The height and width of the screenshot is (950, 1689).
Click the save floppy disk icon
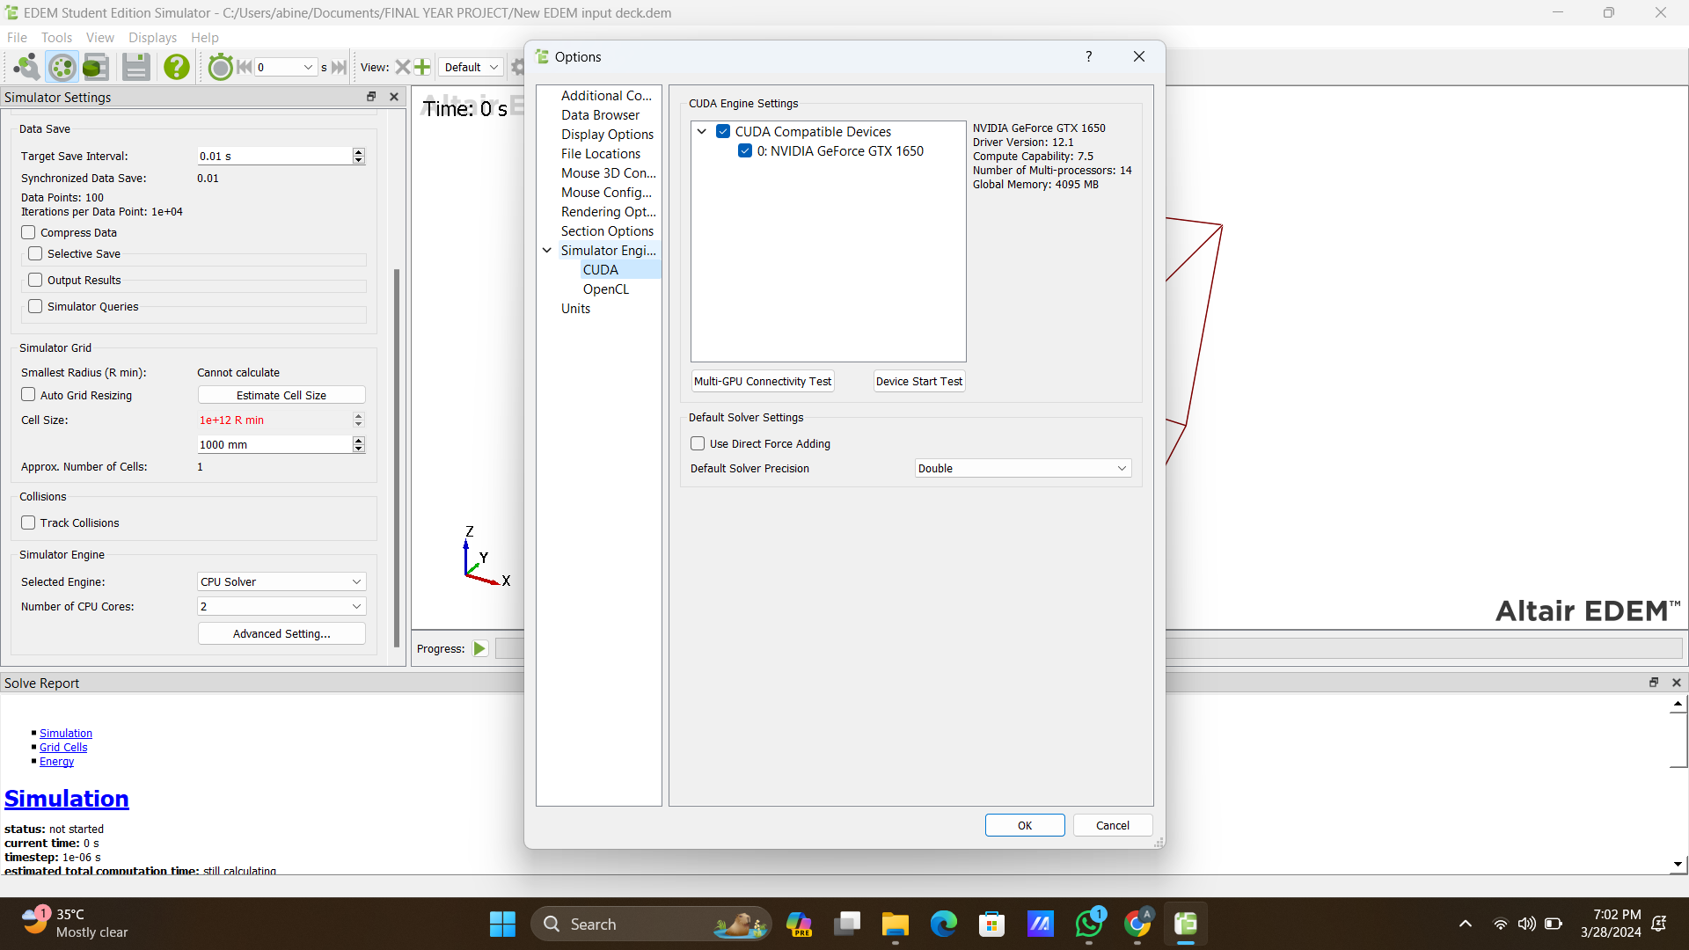[x=135, y=67]
